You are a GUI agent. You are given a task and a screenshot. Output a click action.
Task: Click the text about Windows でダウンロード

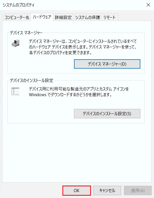(70, 94)
